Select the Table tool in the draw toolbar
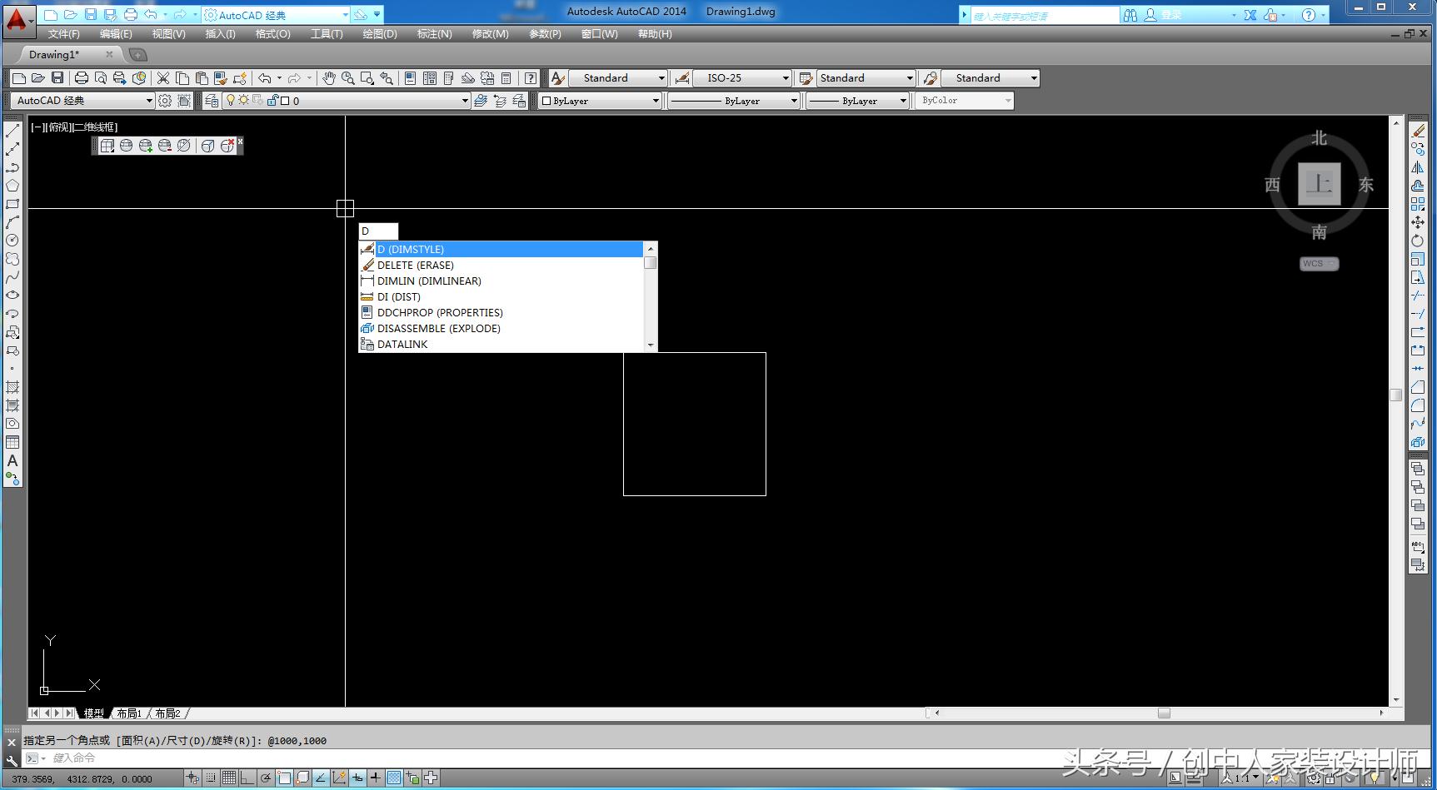Screen dimensions: 1437x790 [x=12, y=442]
